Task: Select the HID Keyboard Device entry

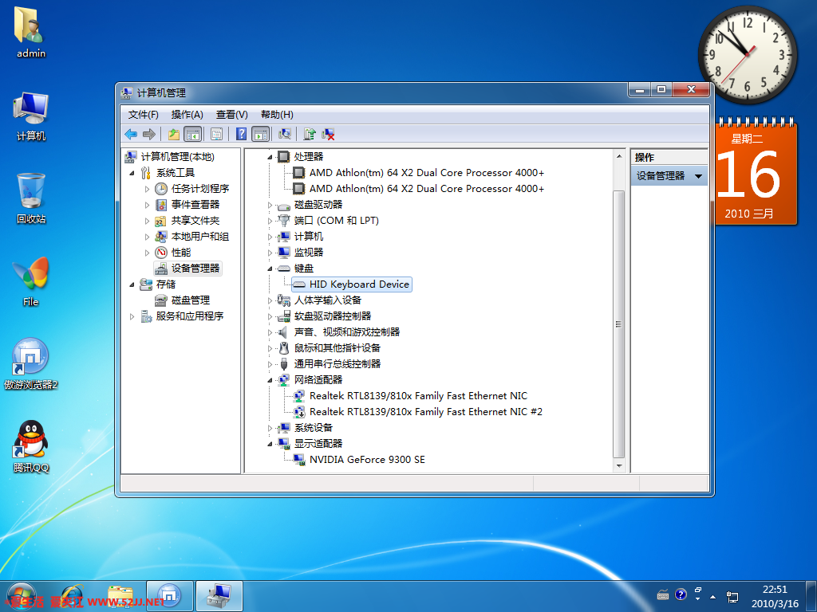Action: (359, 284)
